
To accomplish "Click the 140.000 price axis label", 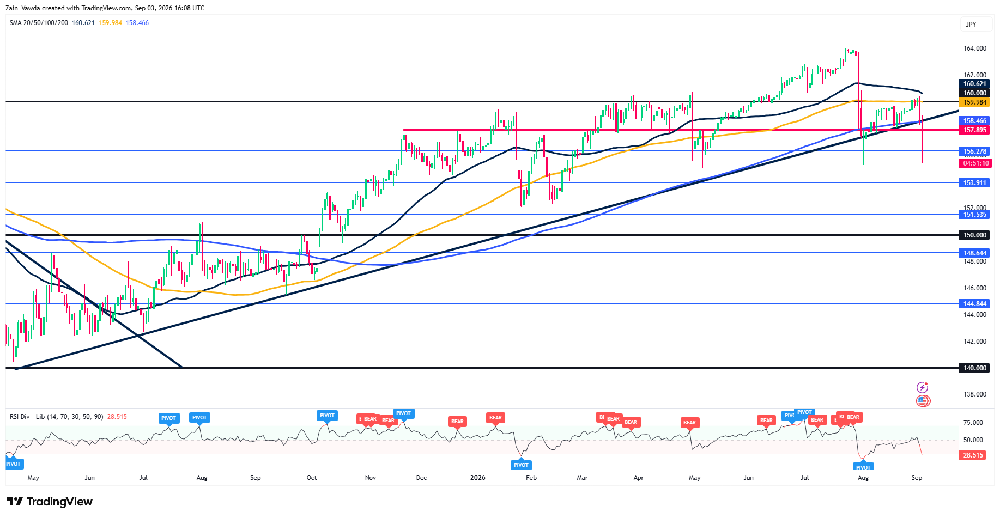I will coord(974,368).
